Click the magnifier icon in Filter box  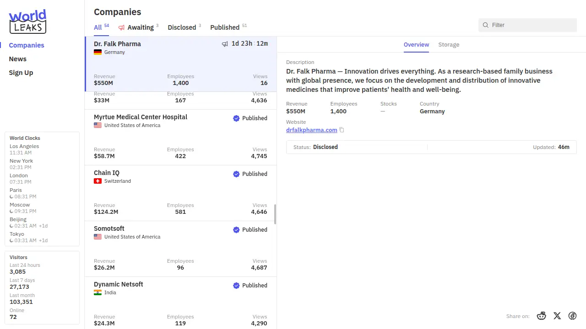click(x=486, y=25)
